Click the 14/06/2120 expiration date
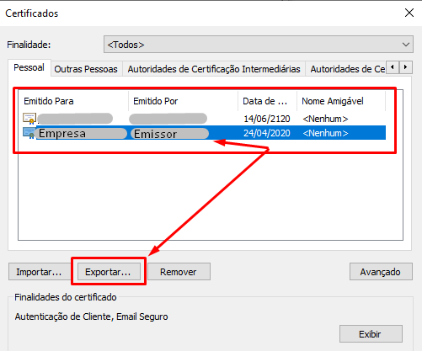Viewport: 422px width, 351px height. [x=267, y=119]
